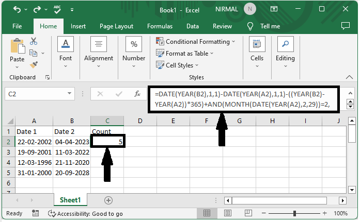Open the Cells group menu

pos(257,52)
